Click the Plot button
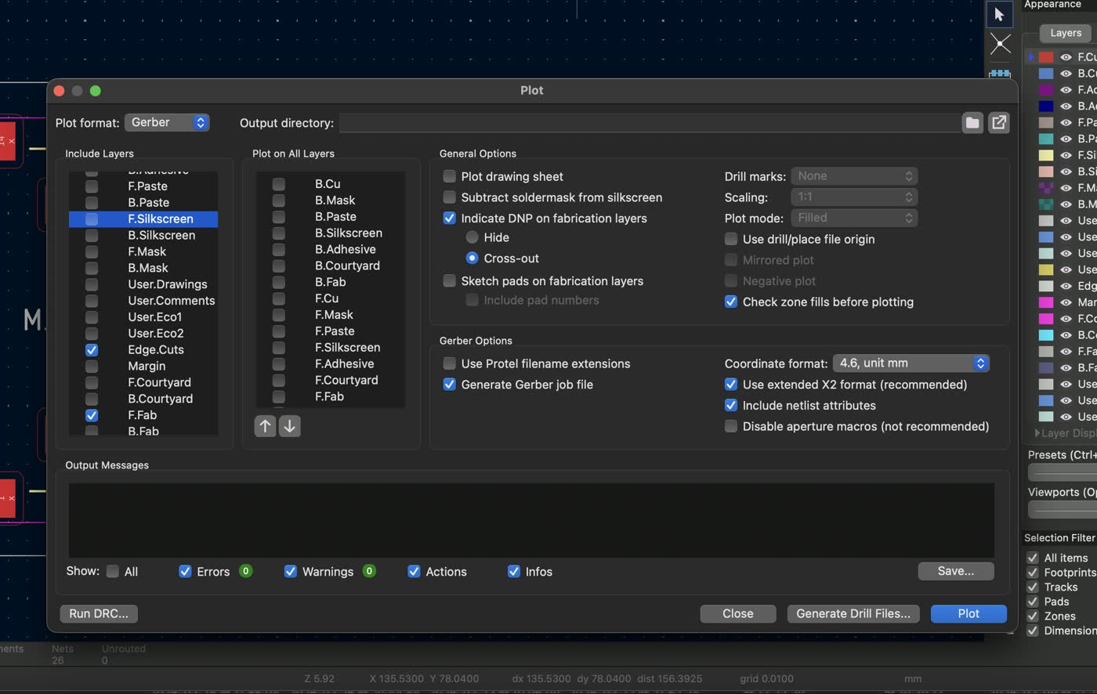Screen dimensions: 1097x694 click(x=968, y=613)
